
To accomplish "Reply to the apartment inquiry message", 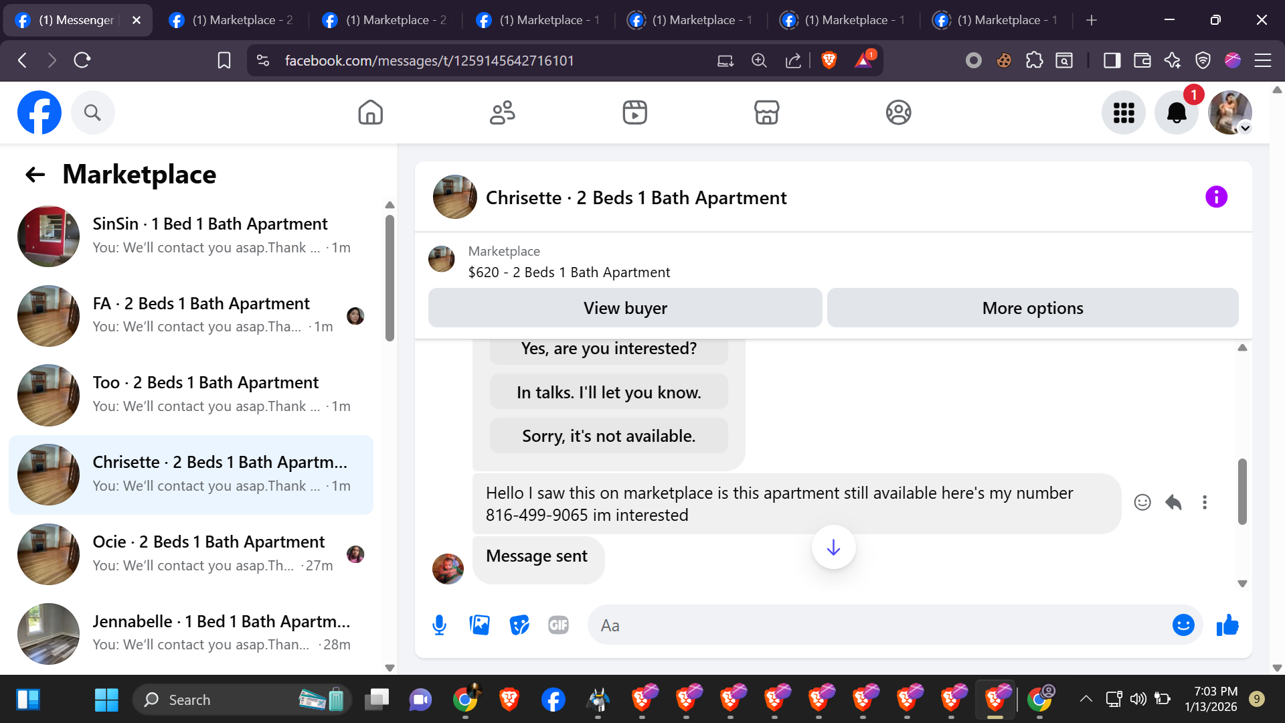I will 1173,503.
